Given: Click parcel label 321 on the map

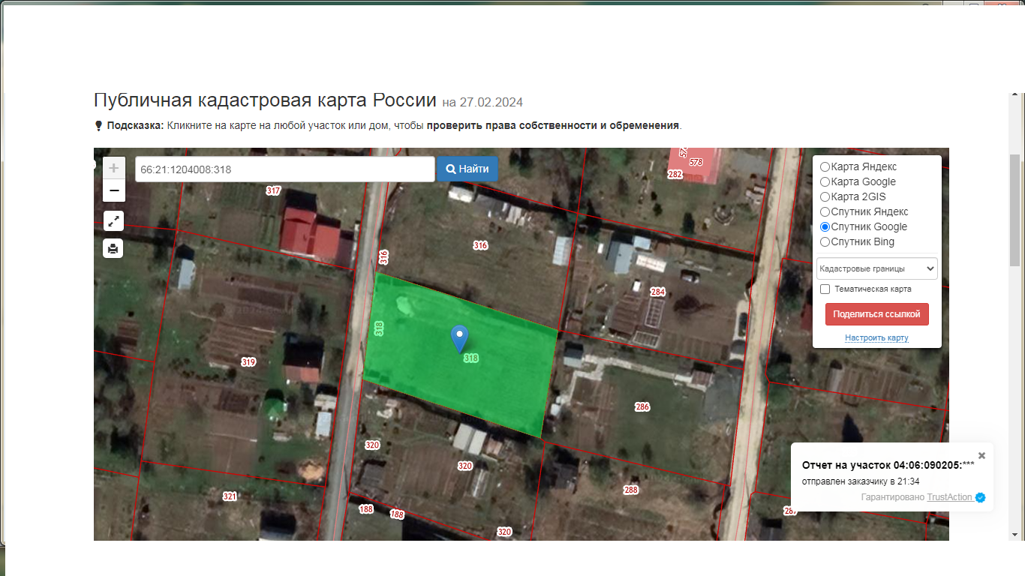Looking at the screenshot, I should pyautogui.click(x=230, y=496).
